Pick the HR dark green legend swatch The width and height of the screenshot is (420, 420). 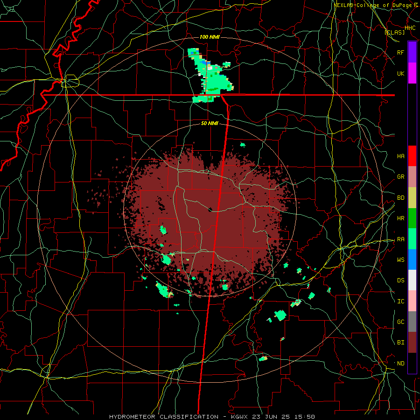tap(412, 218)
